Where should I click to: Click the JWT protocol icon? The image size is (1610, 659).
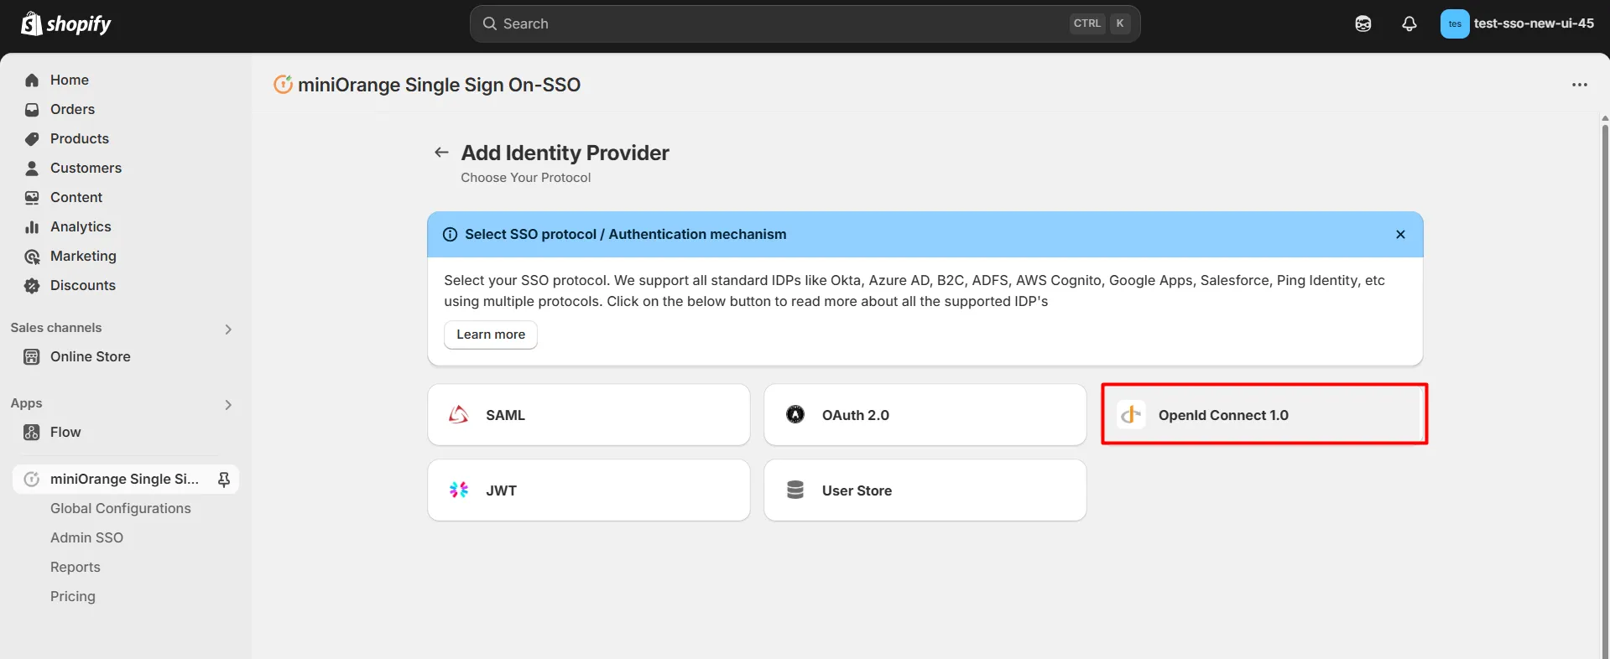(x=459, y=490)
